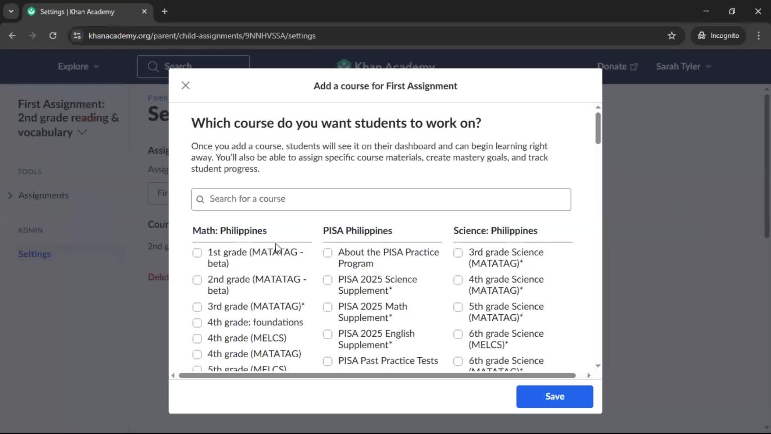
Task: Click the magnifier icon in course search
Action: pos(200,199)
